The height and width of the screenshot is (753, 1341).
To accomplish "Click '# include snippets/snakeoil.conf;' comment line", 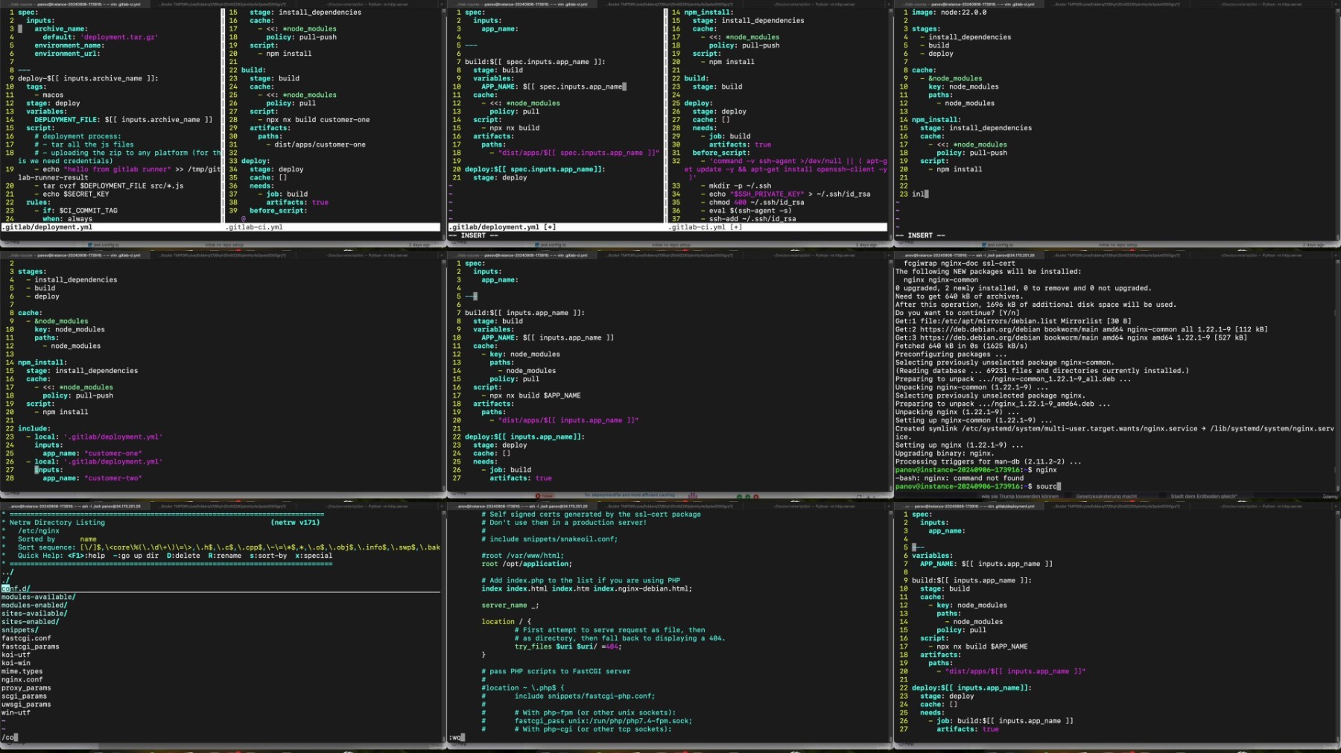I will (550, 539).
